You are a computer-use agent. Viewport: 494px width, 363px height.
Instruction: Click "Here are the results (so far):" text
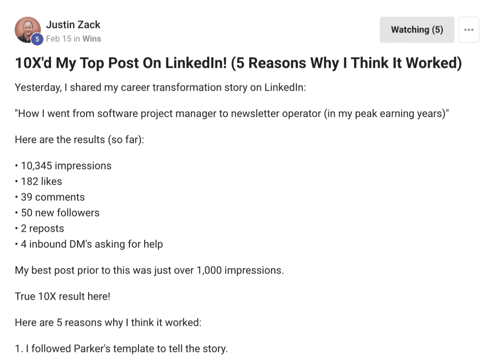click(79, 139)
